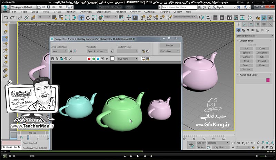Open the Area to Render View dropdown
The image size is (276, 160).
point(59,51)
